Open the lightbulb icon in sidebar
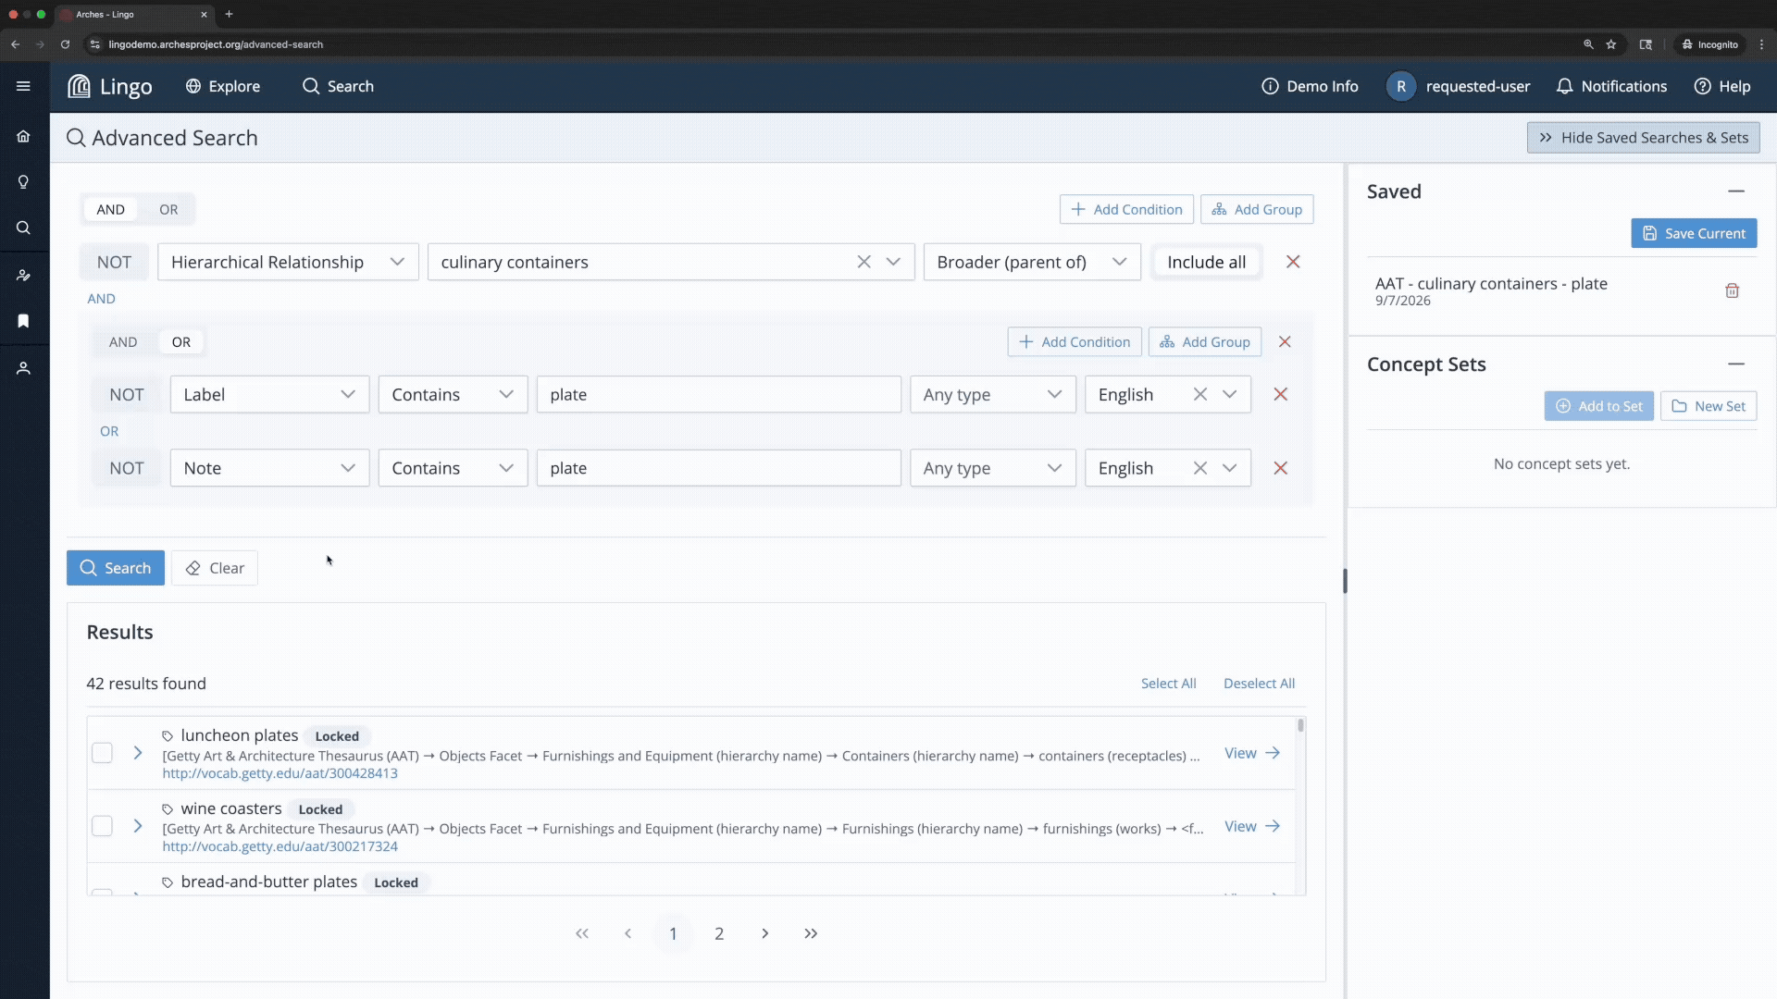1777x999 pixels. (x=23, y=182)
